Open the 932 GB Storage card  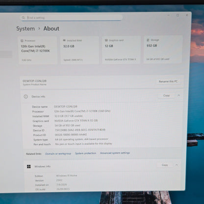tap(163, 50)
